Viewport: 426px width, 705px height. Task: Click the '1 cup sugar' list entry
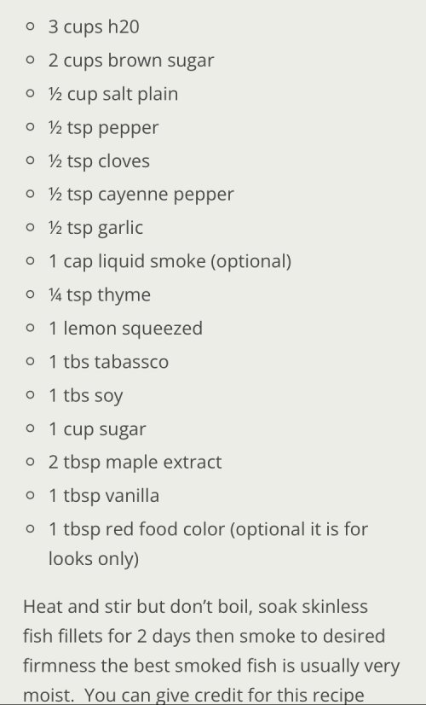point(97,429)
